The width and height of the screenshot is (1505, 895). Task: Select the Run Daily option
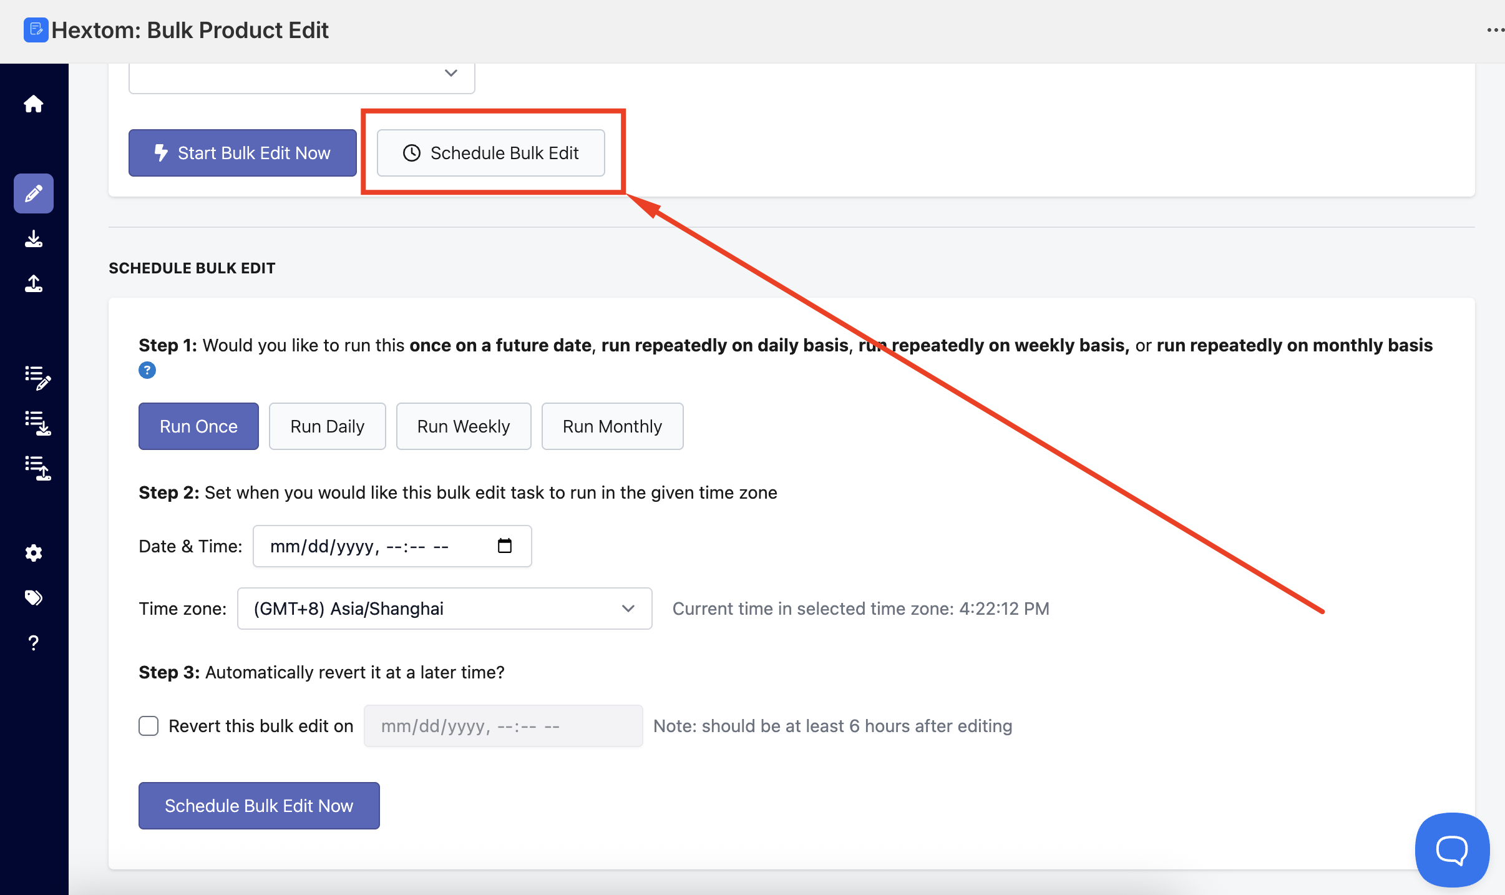[x=327, y=426]
